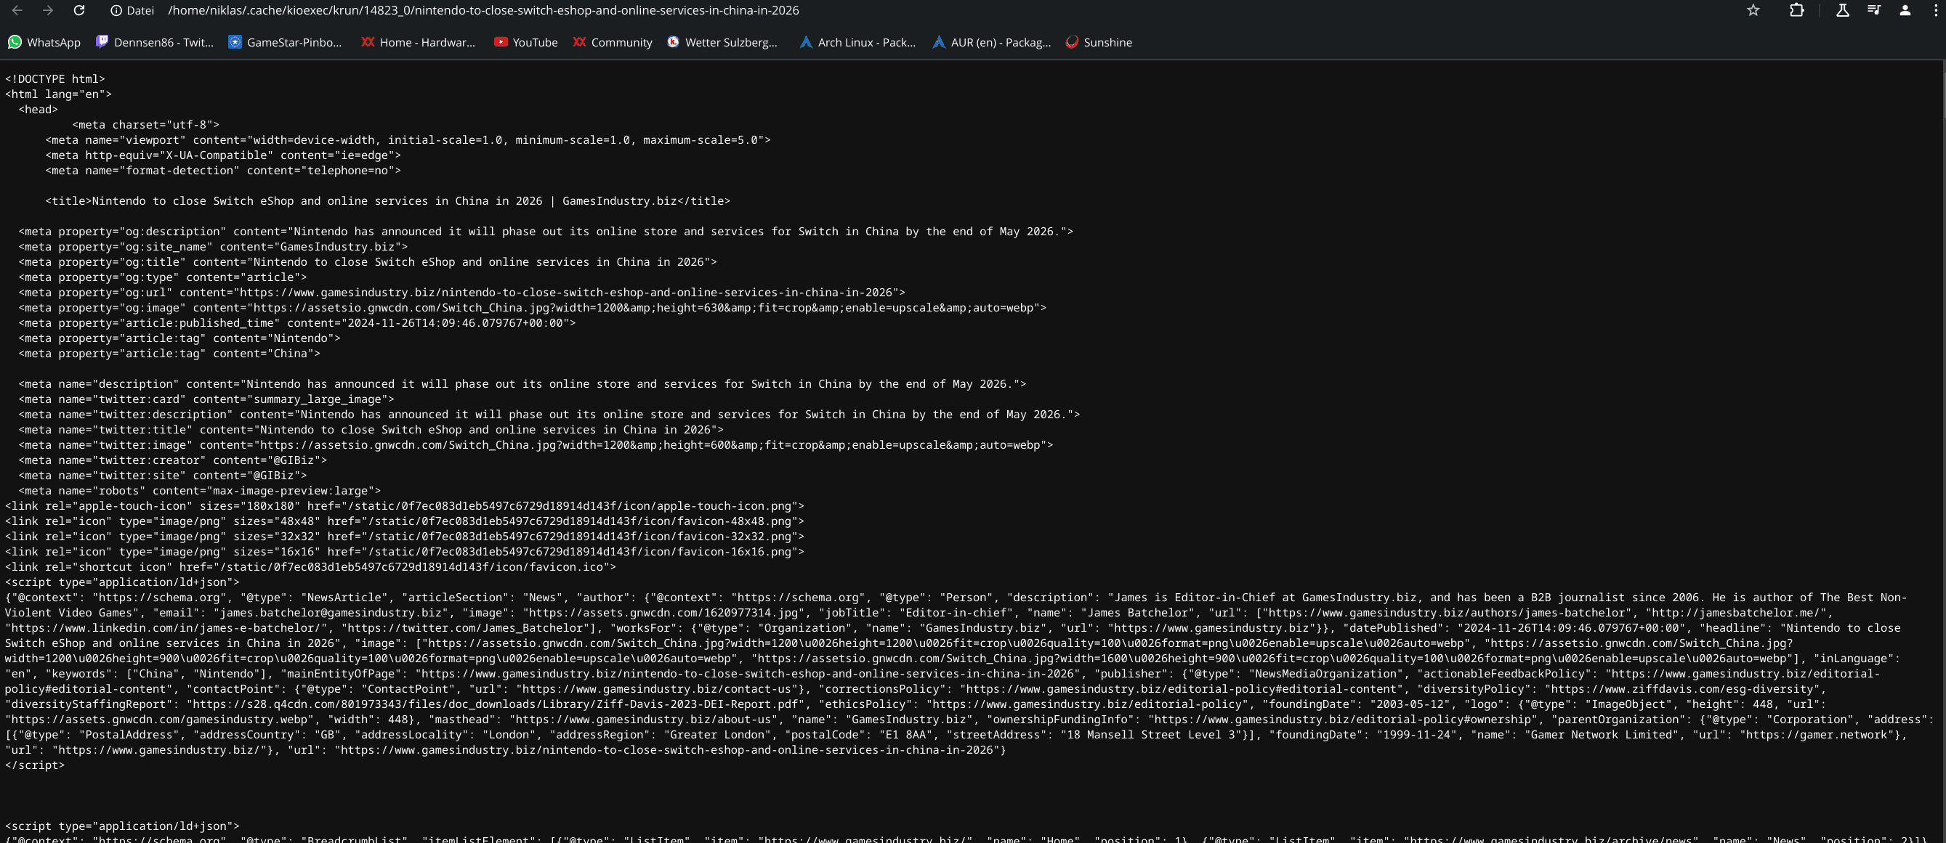Click the meta charset utf-8 line
The width and height of the screenshot is (1946, 843).
pos(146,124)
